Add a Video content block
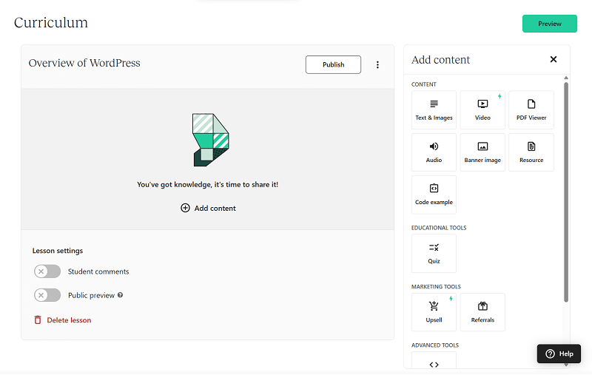The width and height of the screenshot is (592, 375). [x=482, y=109]
